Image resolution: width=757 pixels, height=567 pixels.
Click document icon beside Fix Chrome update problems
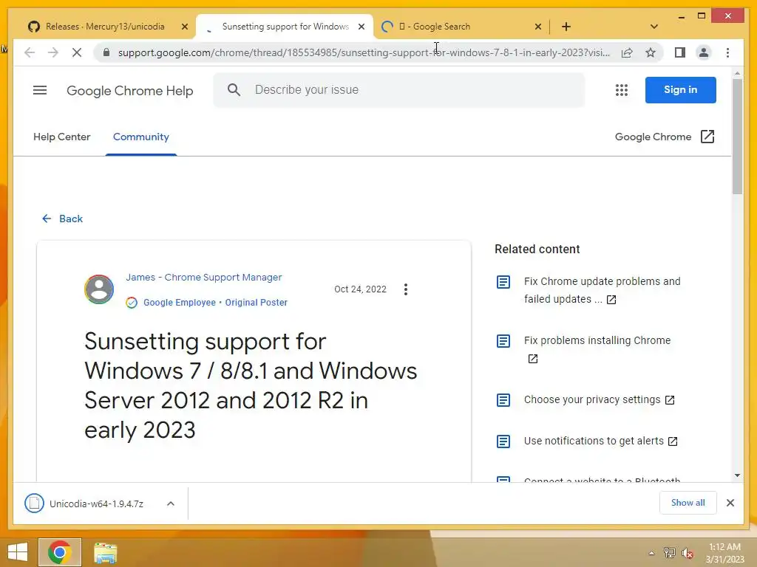(x=503, y=281)
